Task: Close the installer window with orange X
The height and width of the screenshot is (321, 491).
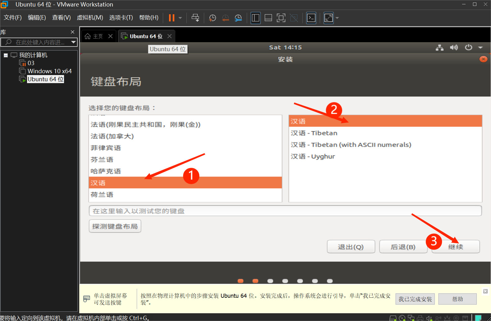Action: pos(483,59)
